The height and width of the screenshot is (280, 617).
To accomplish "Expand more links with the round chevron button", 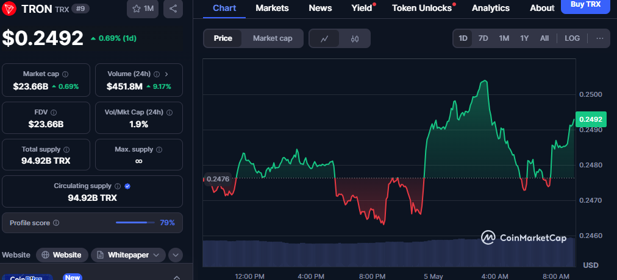I will [x=176, y=255].
